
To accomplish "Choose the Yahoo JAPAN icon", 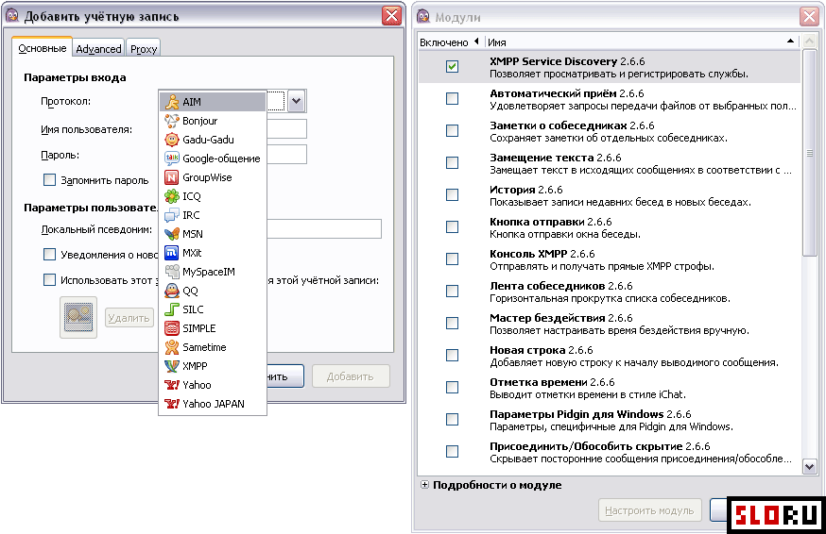I will click(172, 404).
